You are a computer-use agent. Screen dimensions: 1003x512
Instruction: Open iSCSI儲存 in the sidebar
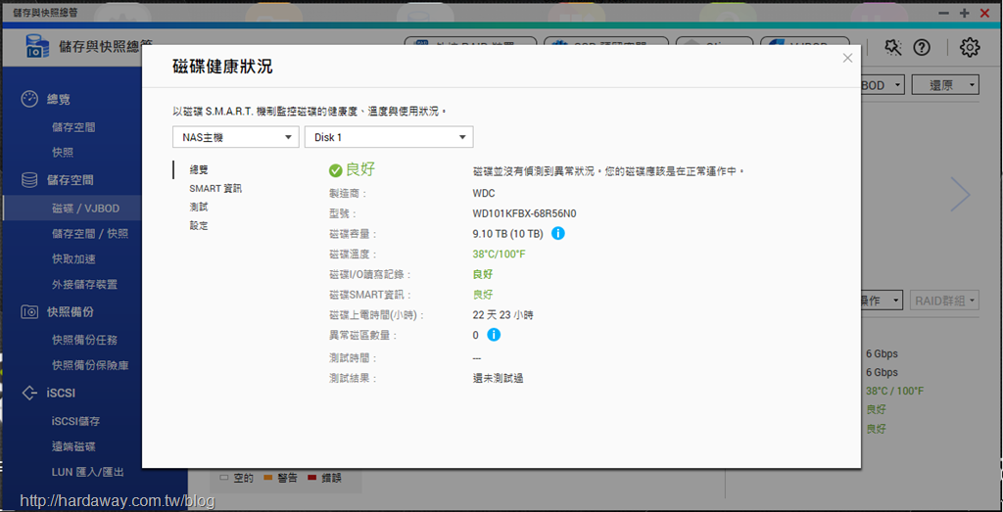75,421
